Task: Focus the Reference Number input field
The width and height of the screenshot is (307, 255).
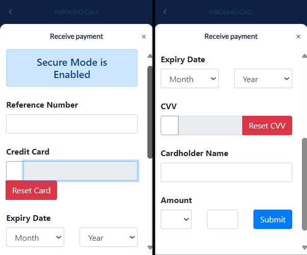Action: (x=72, y=124)
